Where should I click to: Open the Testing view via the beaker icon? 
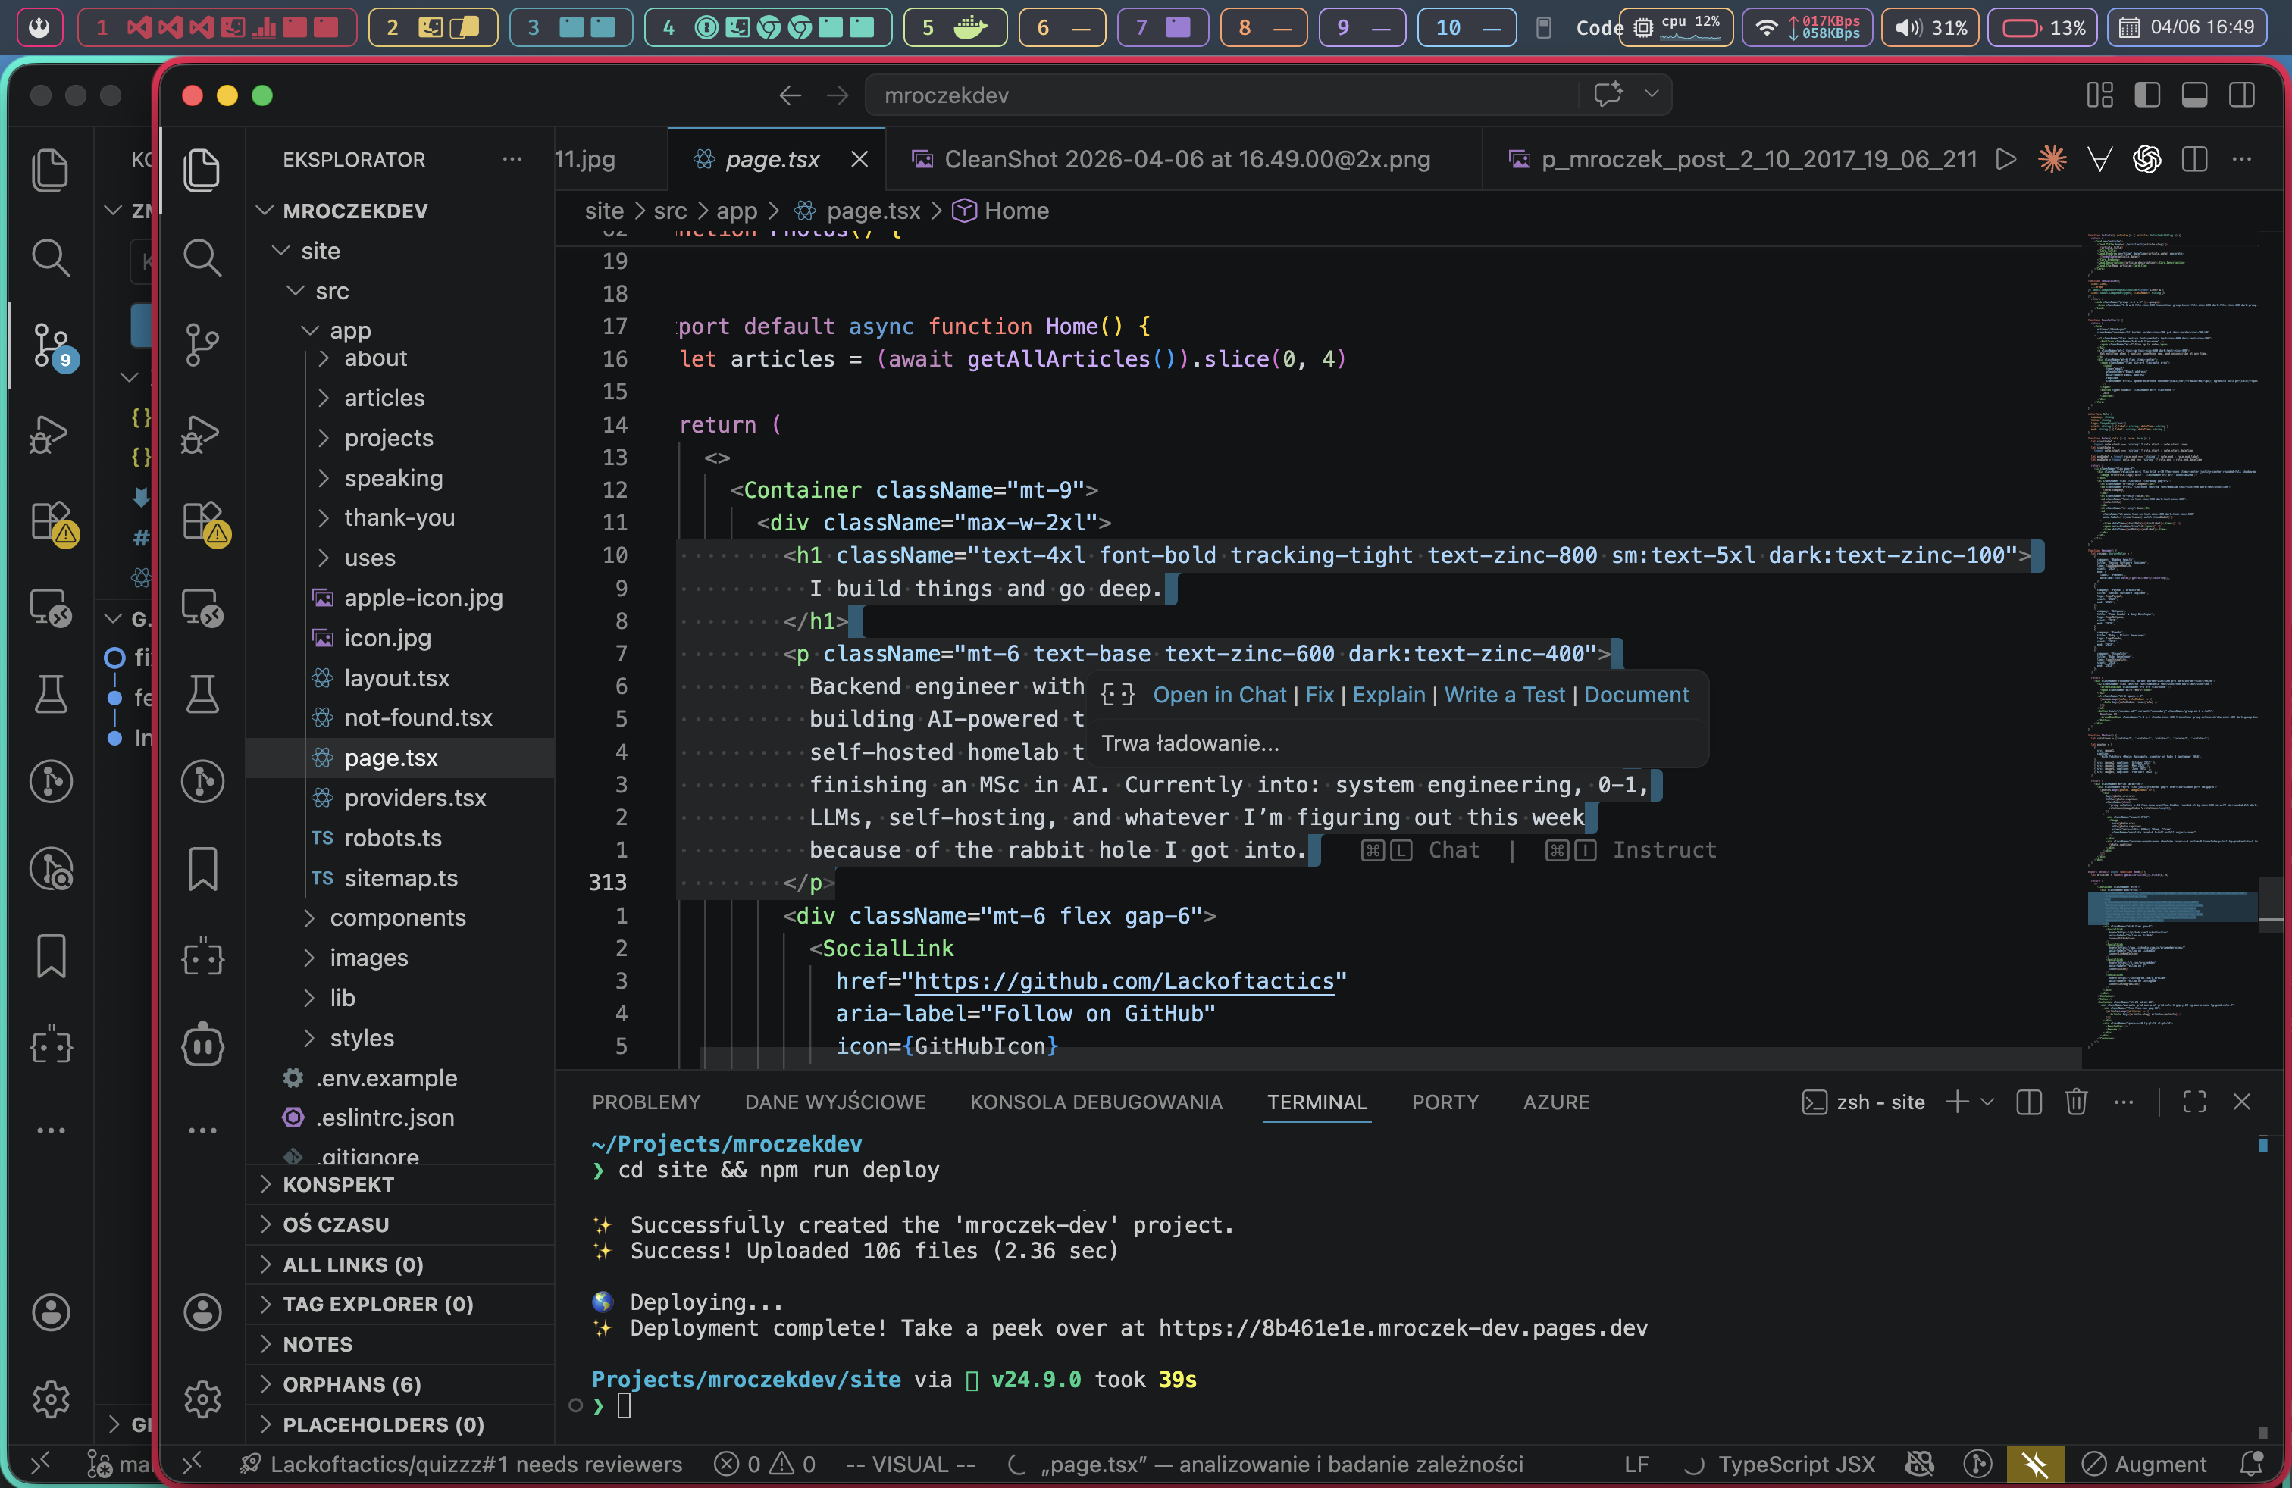pos(202,695)
